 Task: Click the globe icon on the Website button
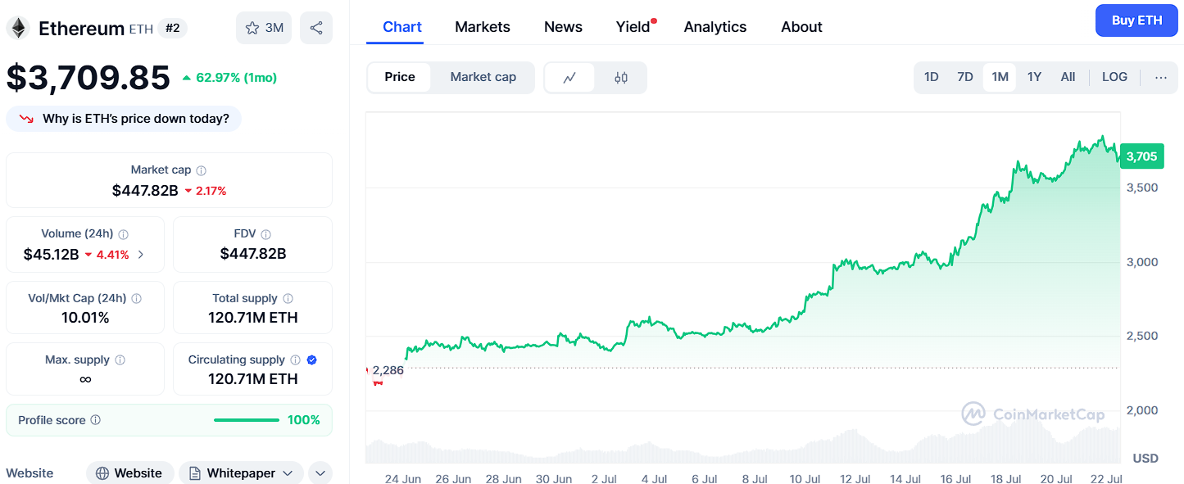[102, 473]
